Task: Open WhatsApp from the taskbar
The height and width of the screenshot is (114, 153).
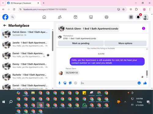Action: [84, 105]
